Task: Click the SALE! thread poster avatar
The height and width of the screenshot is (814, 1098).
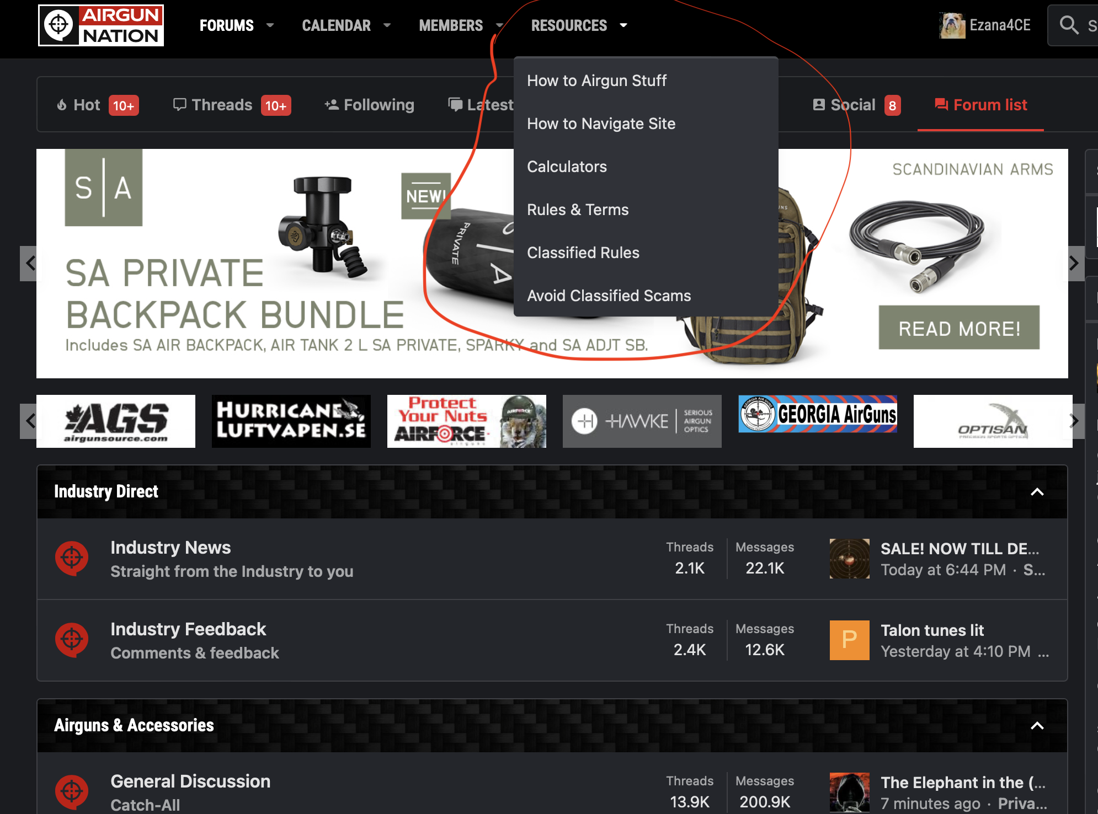Action: (x=850, y=559)
